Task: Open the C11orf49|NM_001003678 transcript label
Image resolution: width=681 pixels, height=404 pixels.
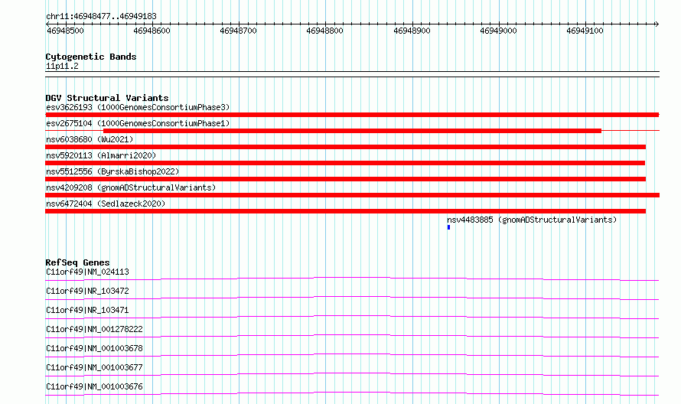Action: tap(94, 348)
